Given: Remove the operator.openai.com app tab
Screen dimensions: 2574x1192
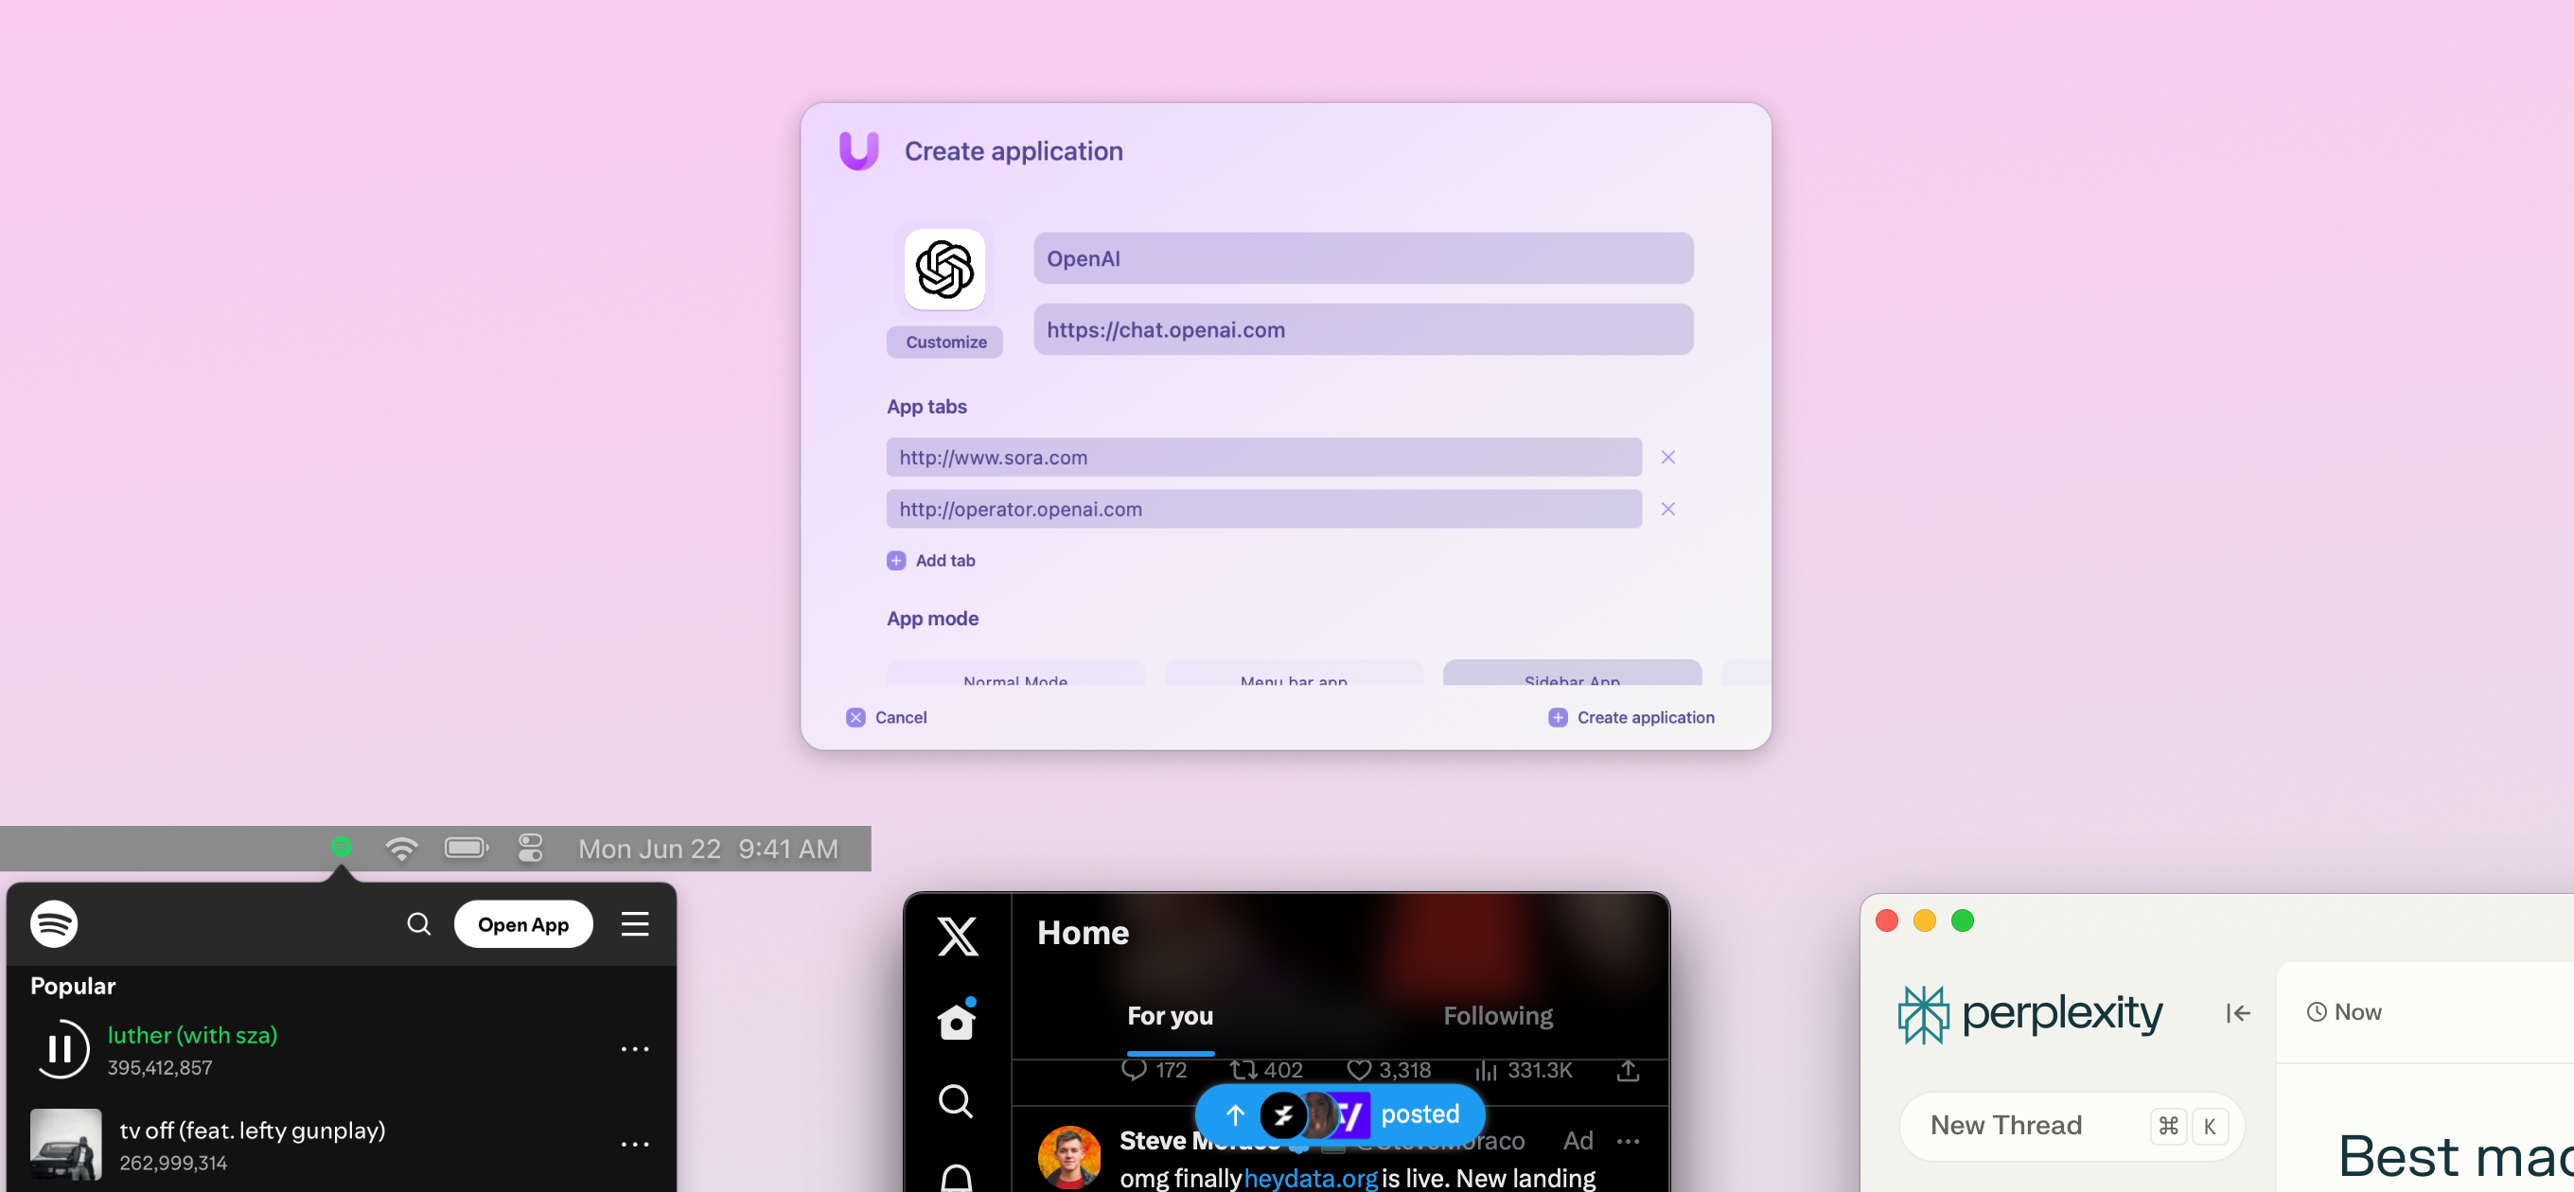Looking at the screenshot, I should tap(1667, 510).
